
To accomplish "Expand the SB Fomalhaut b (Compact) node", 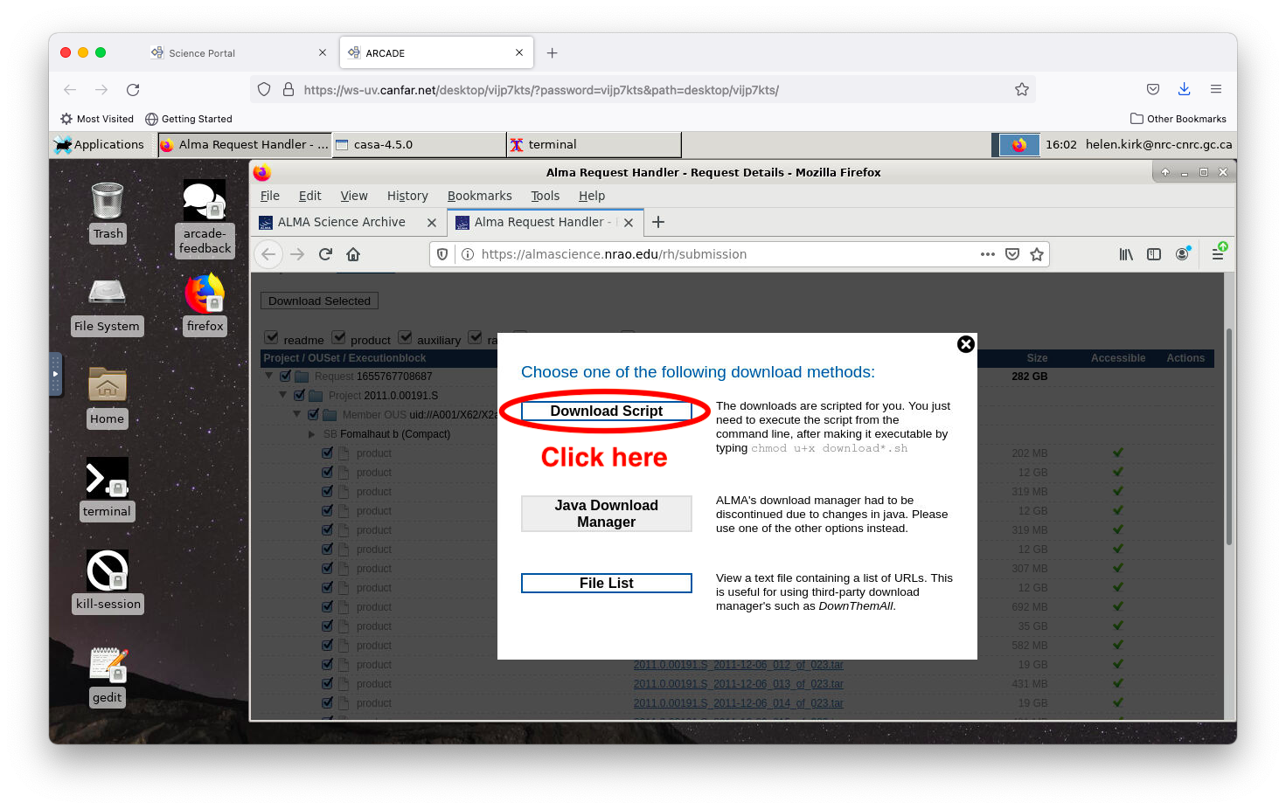I will [x=312, y=434].
